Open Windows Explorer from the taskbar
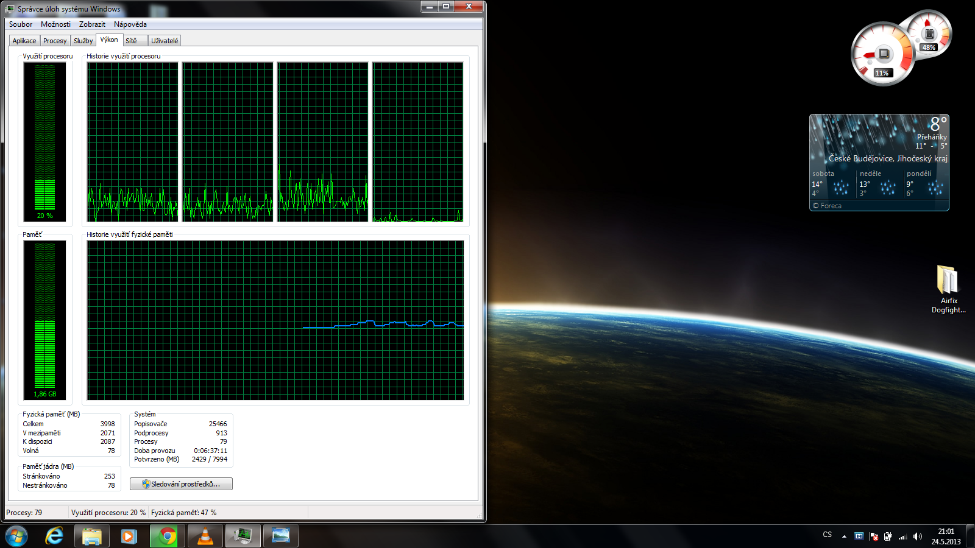 pyautogui.click(x=92, y=536)
